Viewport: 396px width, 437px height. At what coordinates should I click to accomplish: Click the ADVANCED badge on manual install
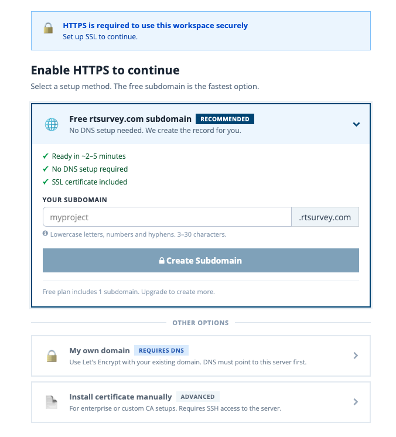(x=198, y=397)
